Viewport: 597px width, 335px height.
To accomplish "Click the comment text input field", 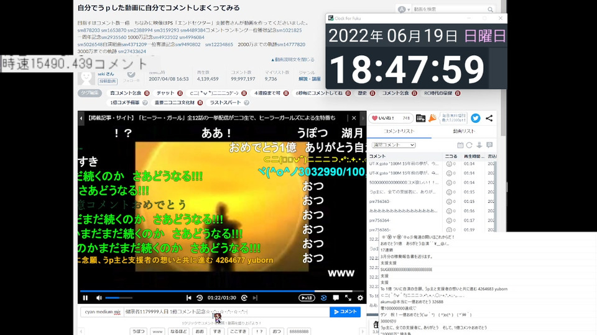I will (x=226, y=312).
